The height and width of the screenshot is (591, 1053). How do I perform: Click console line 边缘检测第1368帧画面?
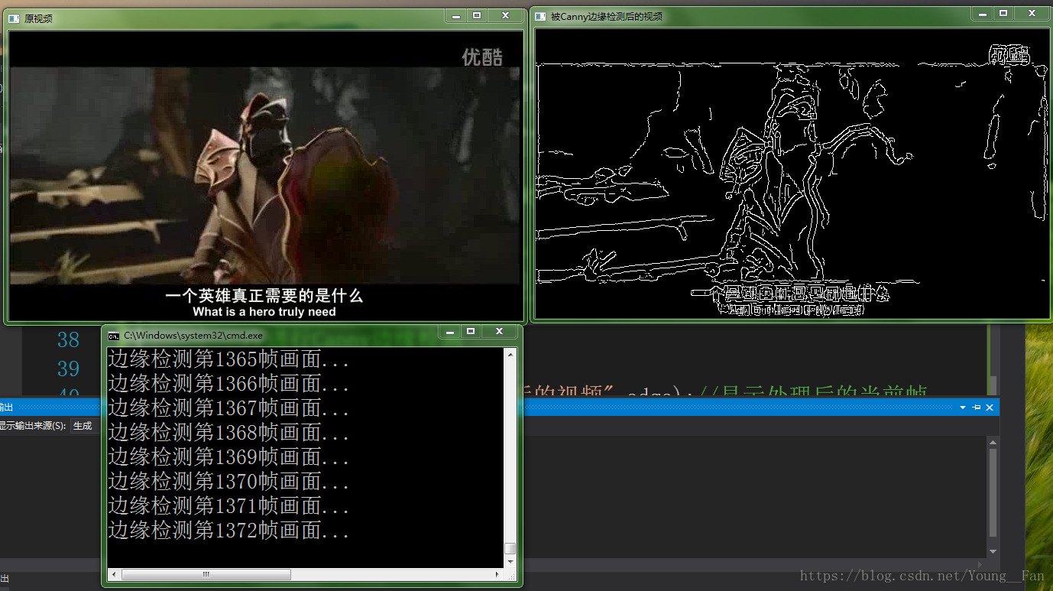click(229, 432)
